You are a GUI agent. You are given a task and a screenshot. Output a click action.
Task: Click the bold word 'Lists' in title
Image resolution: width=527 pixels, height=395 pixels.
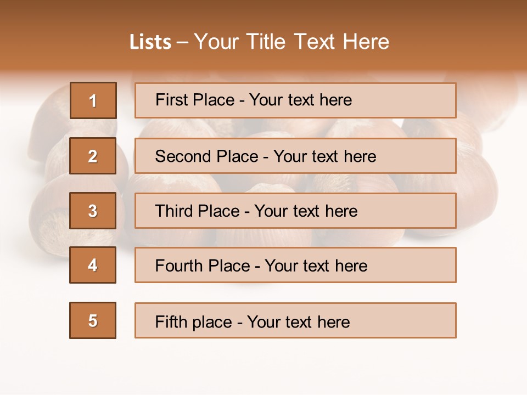click(x=150, y=42)
